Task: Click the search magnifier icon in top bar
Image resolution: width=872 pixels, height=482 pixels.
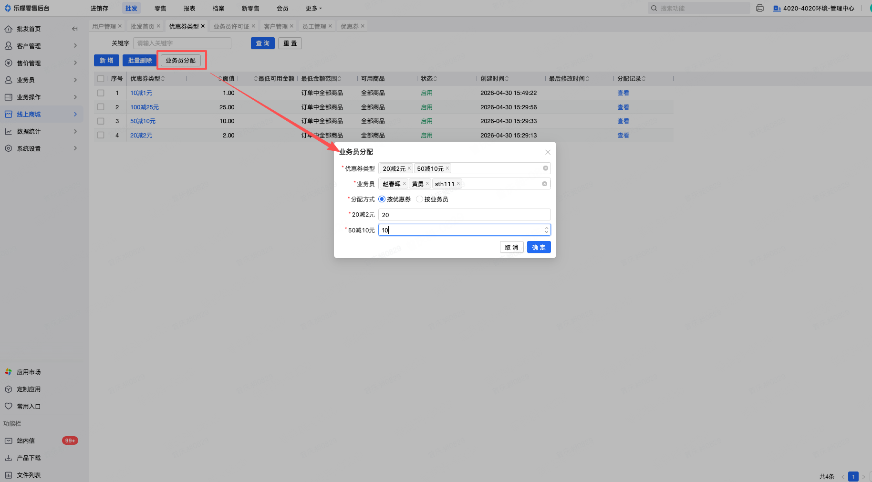Action: [654, 8]
